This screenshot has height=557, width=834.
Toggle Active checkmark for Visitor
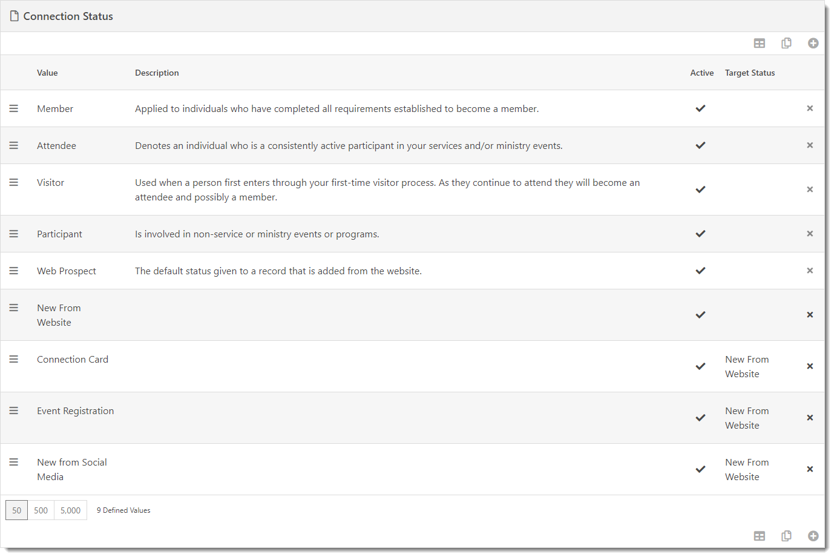point(700,190)
